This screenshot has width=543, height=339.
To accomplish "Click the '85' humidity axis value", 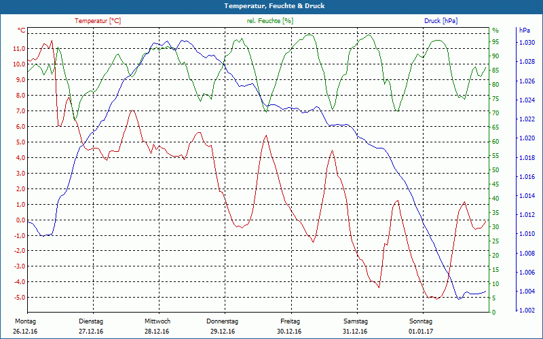I will (495, 71).
